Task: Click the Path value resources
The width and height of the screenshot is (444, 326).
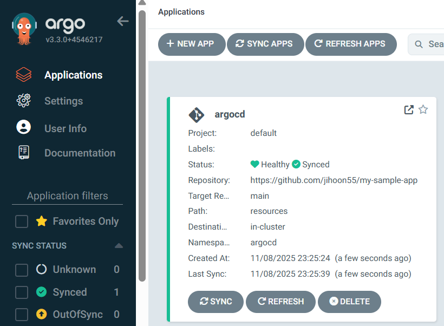Action: (269, 211)
